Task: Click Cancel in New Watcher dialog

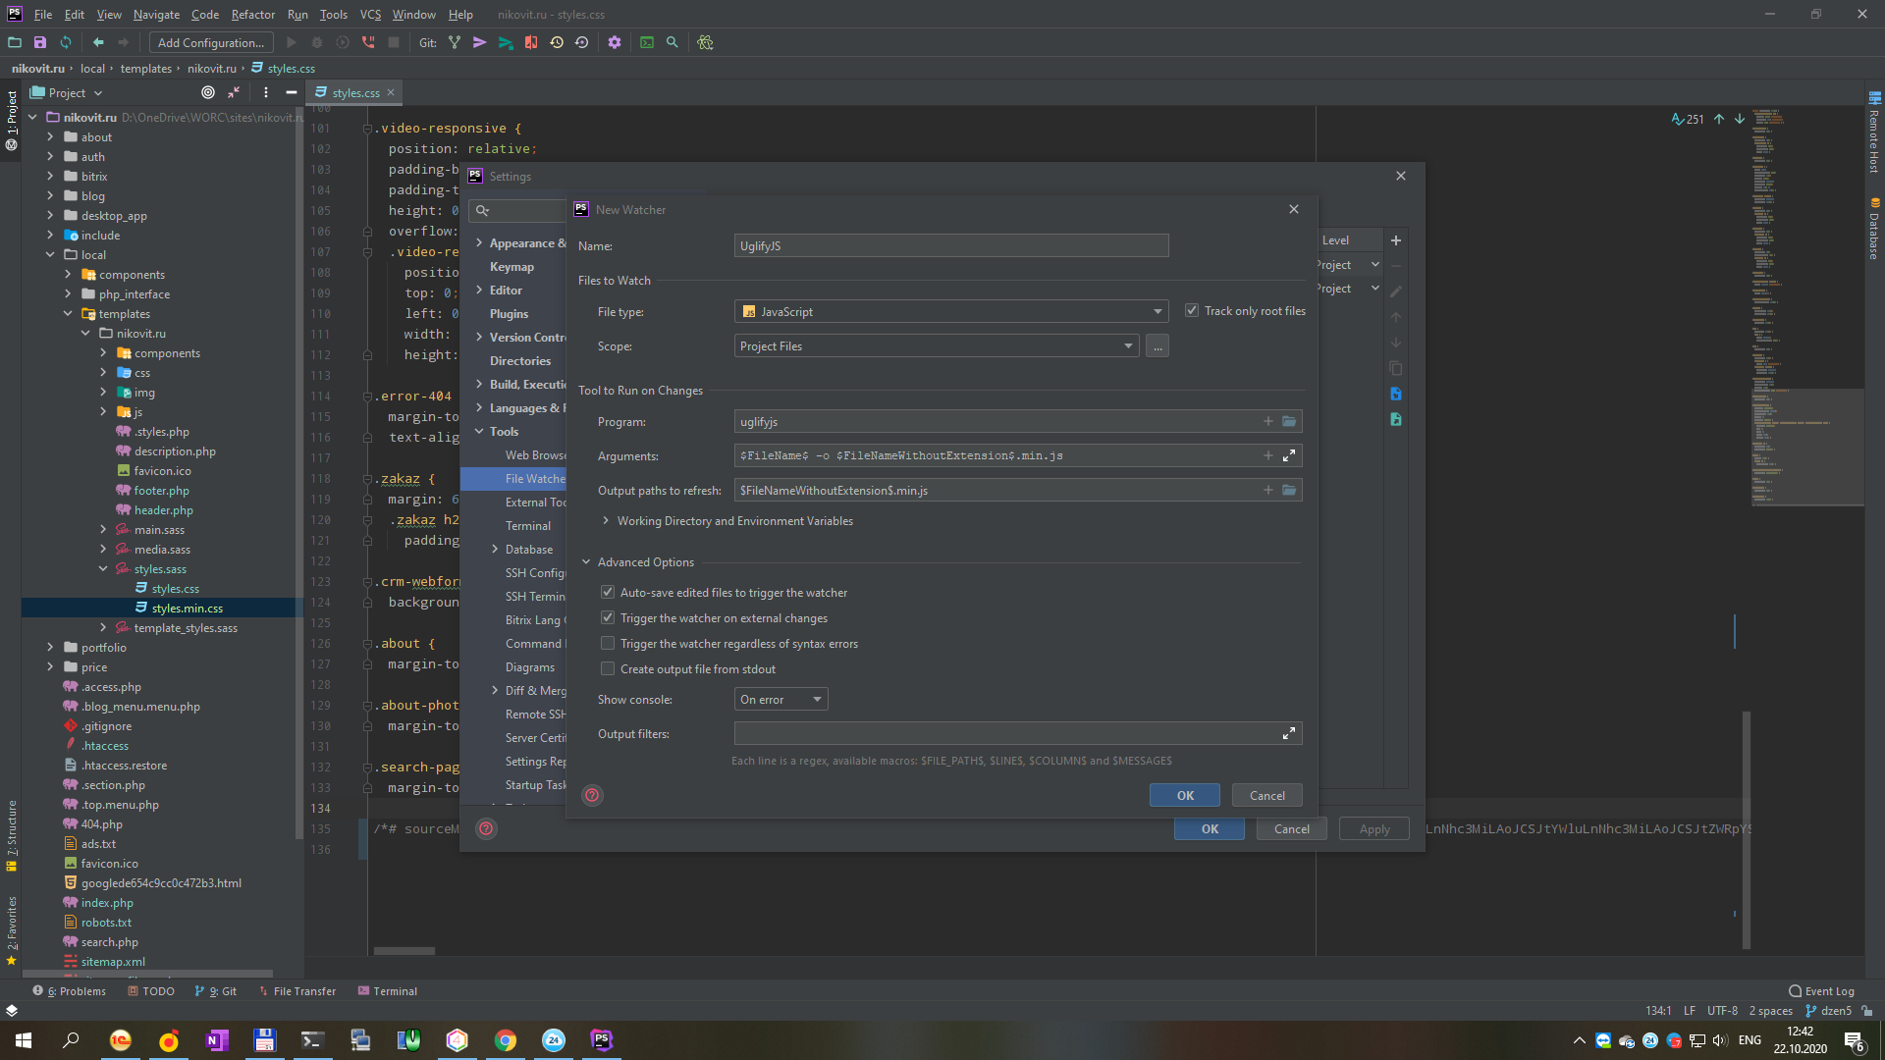Action: (1266, 795)
